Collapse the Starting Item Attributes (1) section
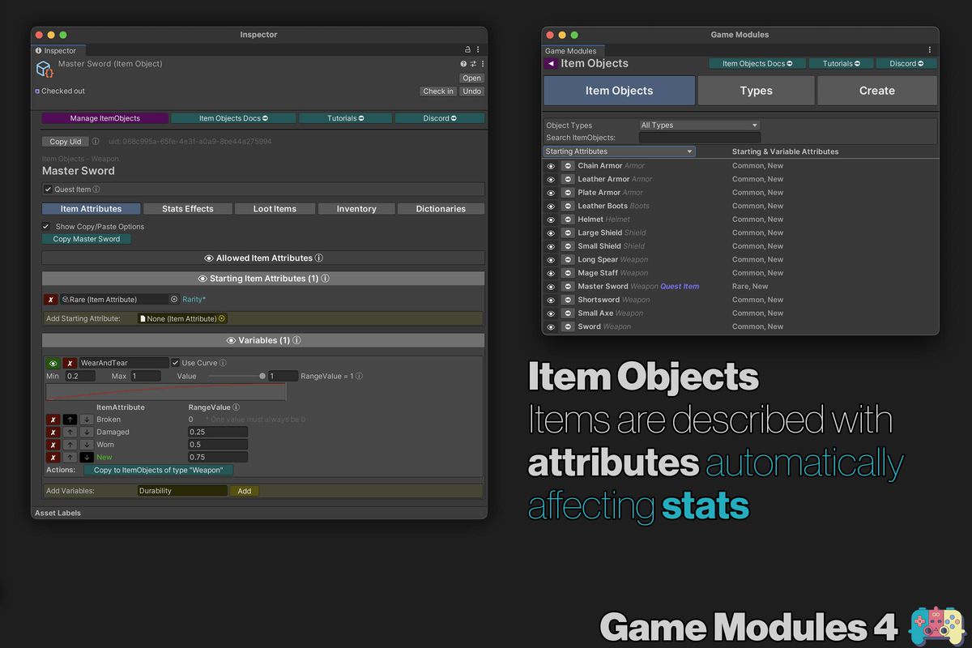This screenshot has height=648, width=972. coord(263,279)
